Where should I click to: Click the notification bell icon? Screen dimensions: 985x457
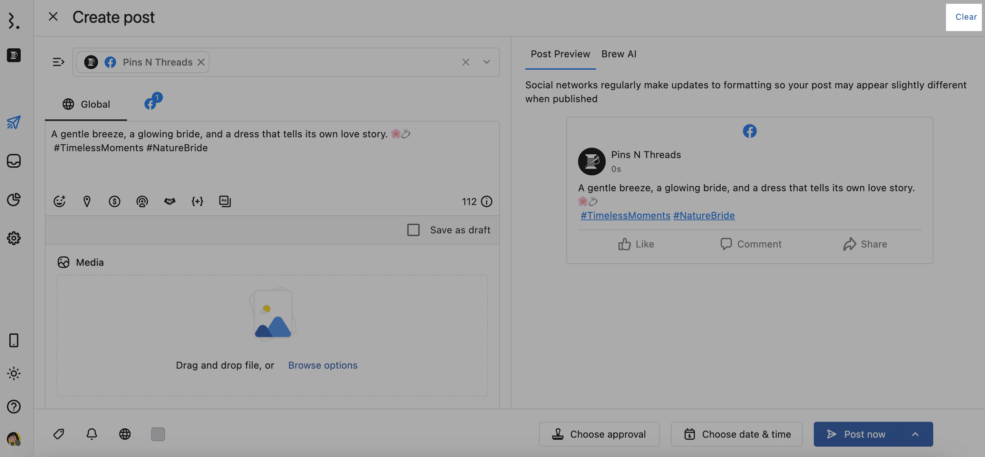click(x=92, y=434)
